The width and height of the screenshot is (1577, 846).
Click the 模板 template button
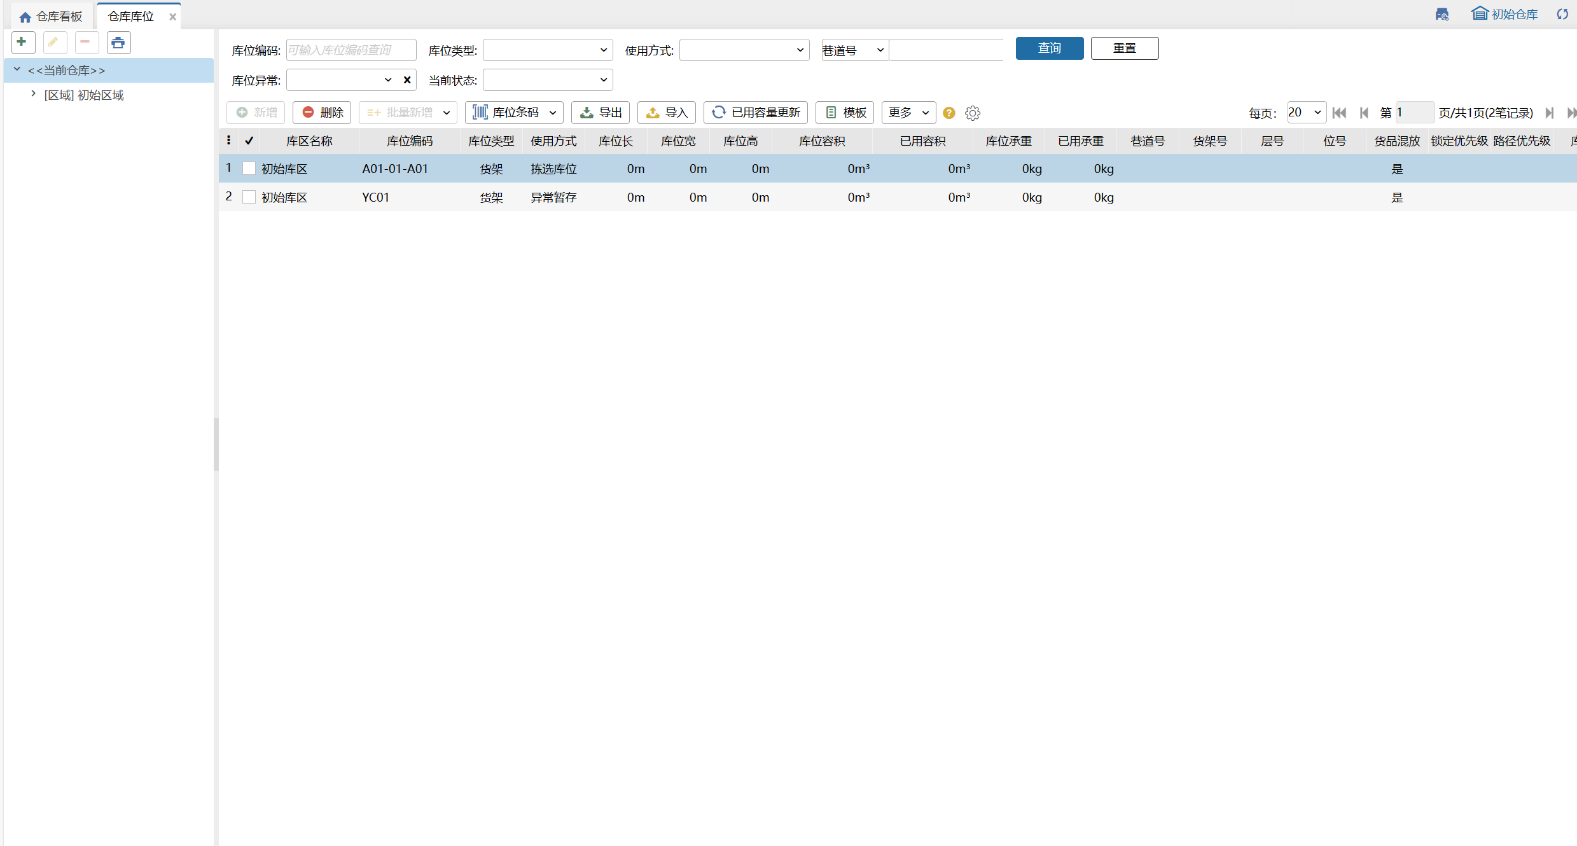click(845, 113)
